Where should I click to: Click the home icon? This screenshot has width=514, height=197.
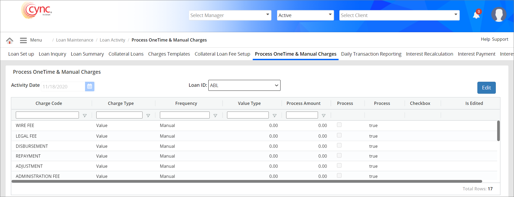(10, 40)
